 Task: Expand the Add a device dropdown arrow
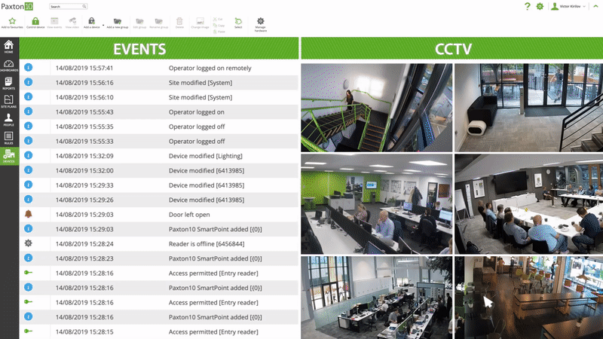(x=103, y=26)
